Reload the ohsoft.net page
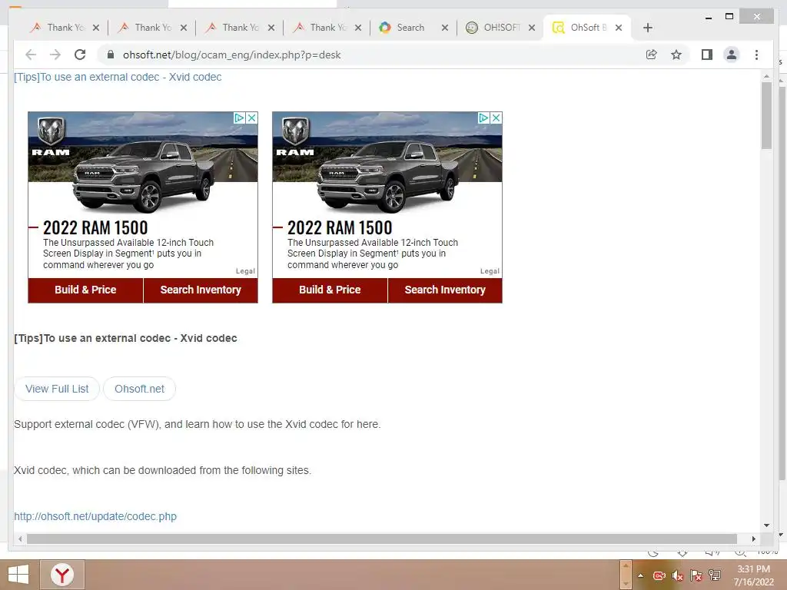This screenshot has height=590, width=787. tap(80, 55)
